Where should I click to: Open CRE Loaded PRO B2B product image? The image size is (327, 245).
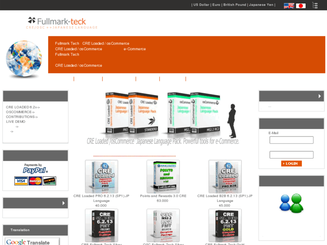click(225, 176)
